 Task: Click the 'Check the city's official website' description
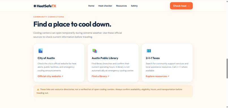(57, 67)
